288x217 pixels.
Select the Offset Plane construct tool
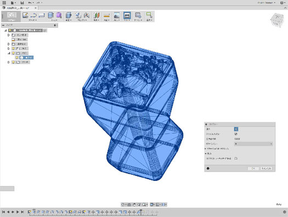click(96, 15)
